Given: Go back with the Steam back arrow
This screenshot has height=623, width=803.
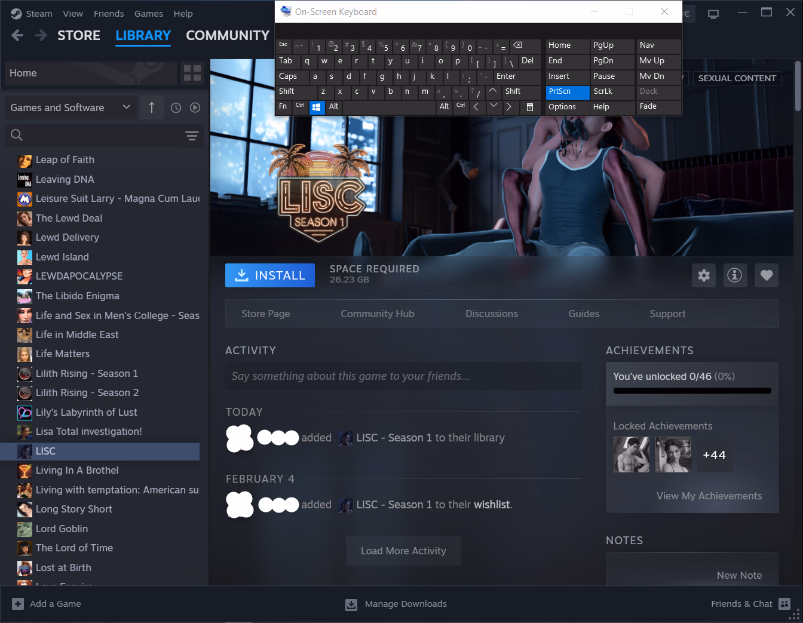Looking at the screenshot, I should point(17,36).
